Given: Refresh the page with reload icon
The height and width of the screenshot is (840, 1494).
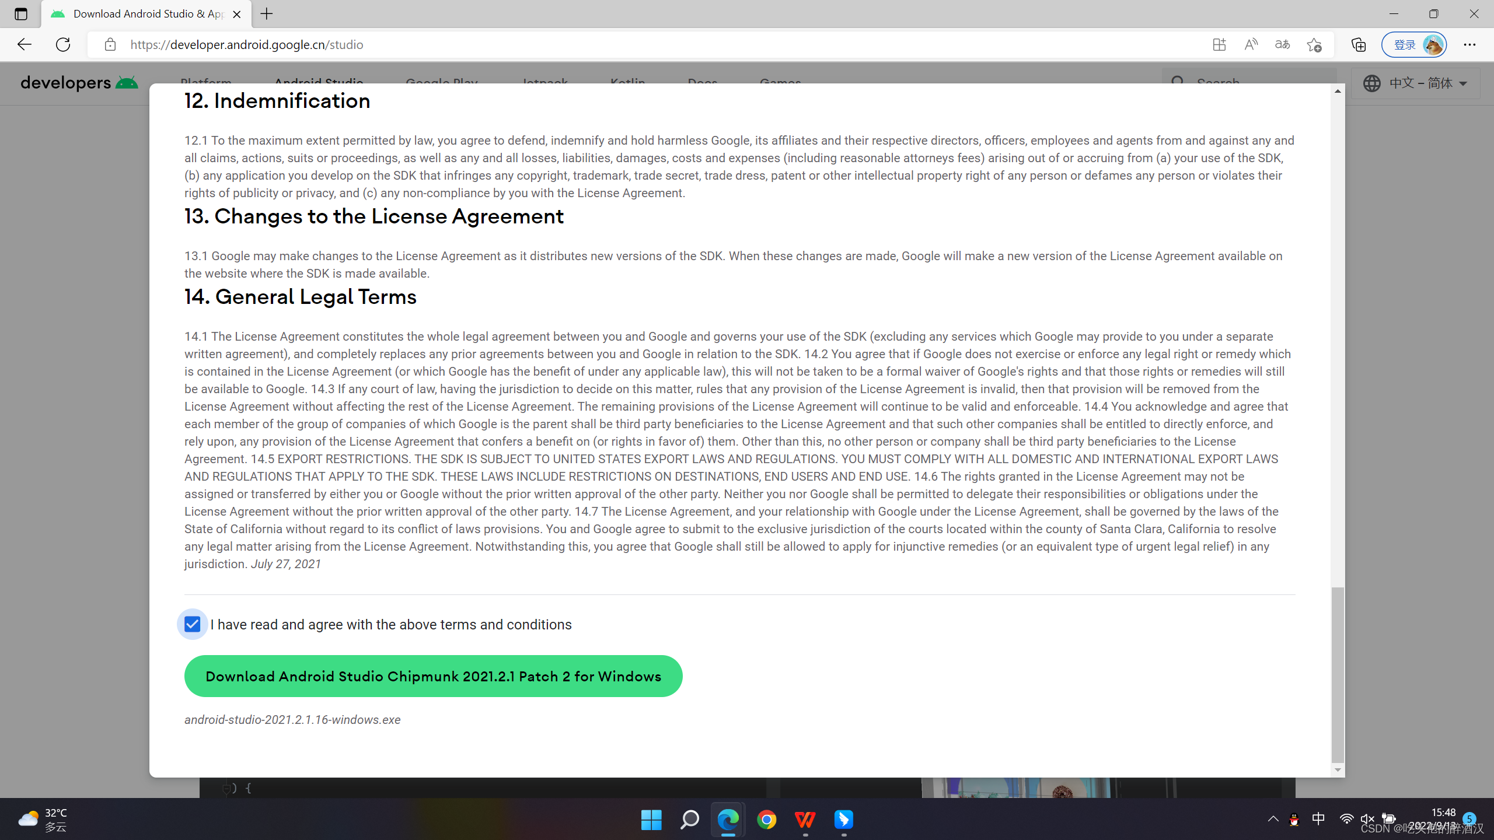Looking at the screenshot, I should [x=63, y=44].
